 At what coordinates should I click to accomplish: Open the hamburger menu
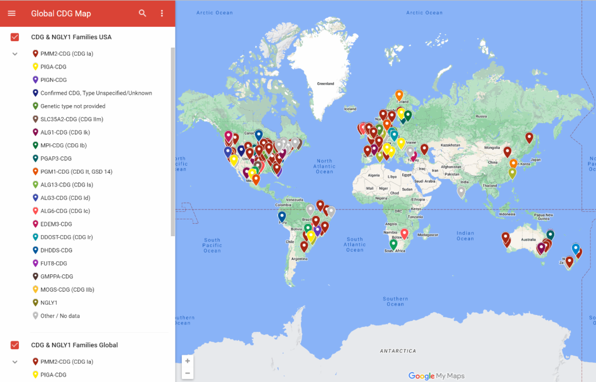pyautogui.click(x=12, y=13)
